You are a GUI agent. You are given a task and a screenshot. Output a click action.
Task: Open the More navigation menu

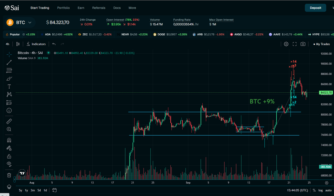(132, 8)
